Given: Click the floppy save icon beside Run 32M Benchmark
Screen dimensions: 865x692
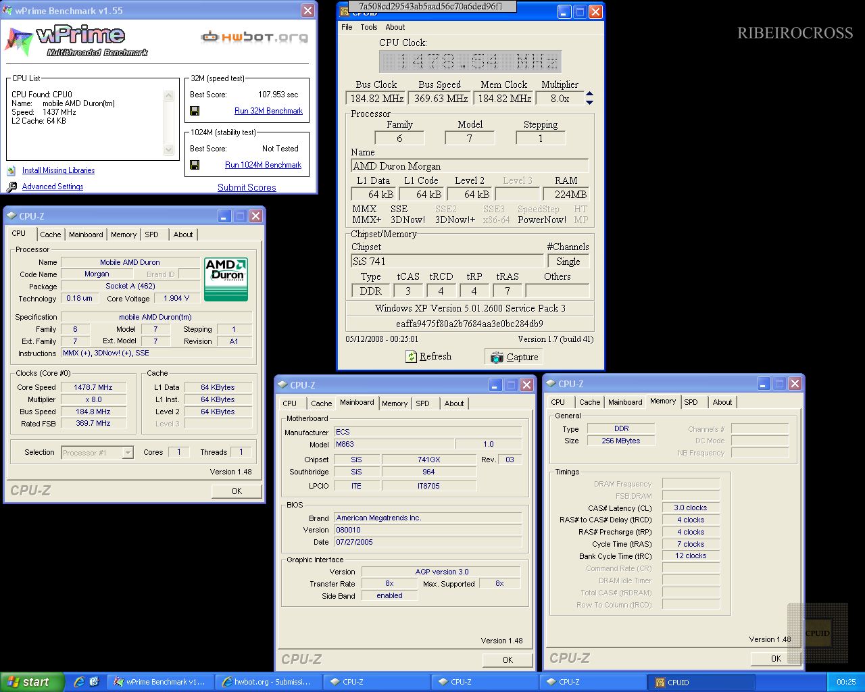Looking at the screenshot, I should 195,111.
